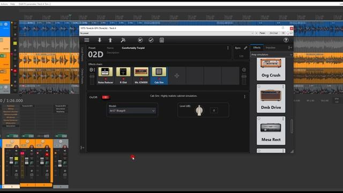This screenshot has width=343, height=193.
Task: Click the Bpm value field
Action: tap(241, 56)
